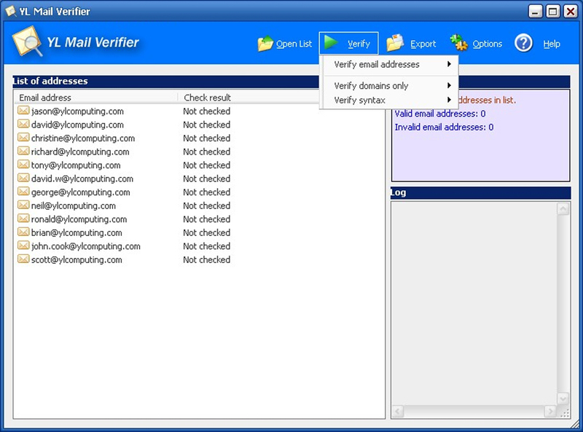Open the Verify syntax submenu
This screenshot has width=583, height=432.
pos(389,100)
